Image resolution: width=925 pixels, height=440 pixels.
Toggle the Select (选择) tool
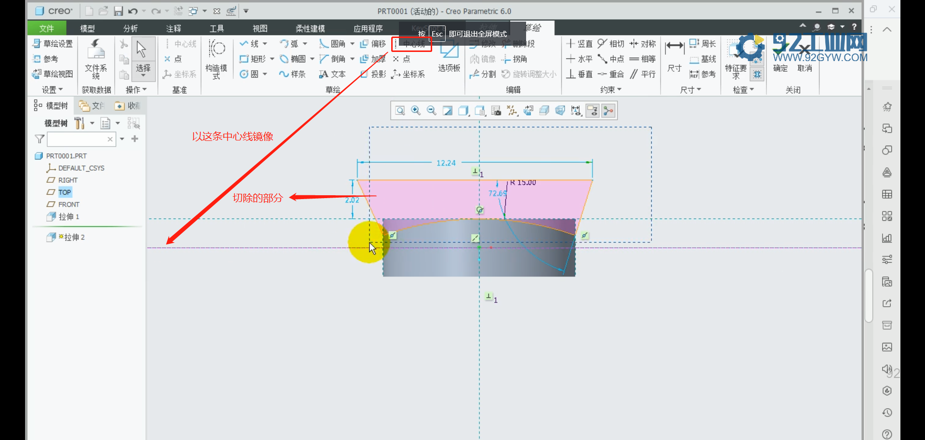click(143, 59)
